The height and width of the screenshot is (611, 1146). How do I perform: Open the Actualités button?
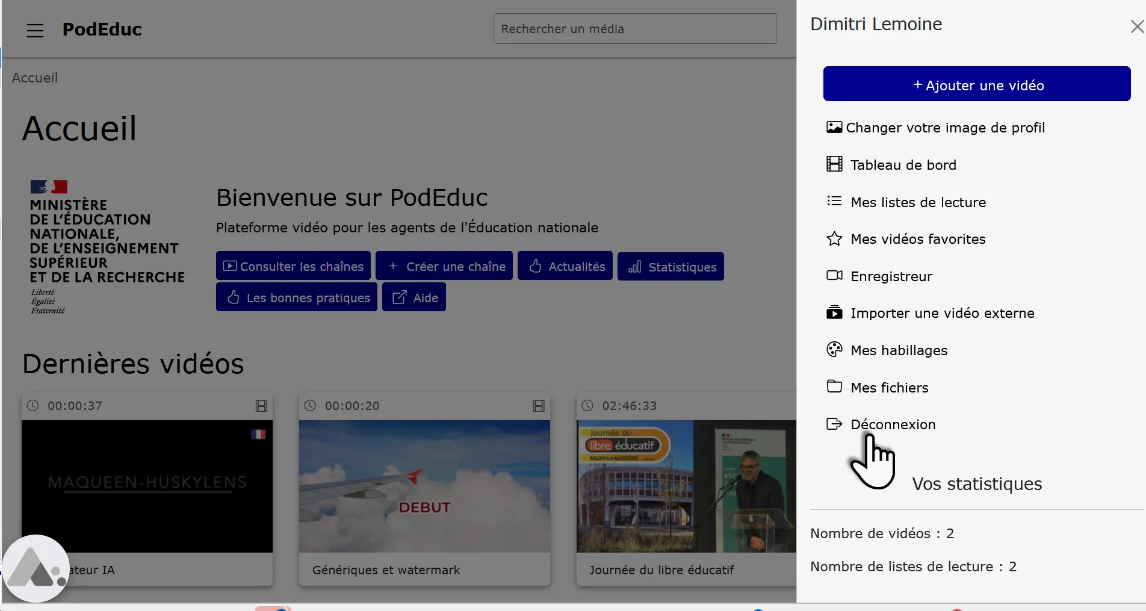click(565, 266)
